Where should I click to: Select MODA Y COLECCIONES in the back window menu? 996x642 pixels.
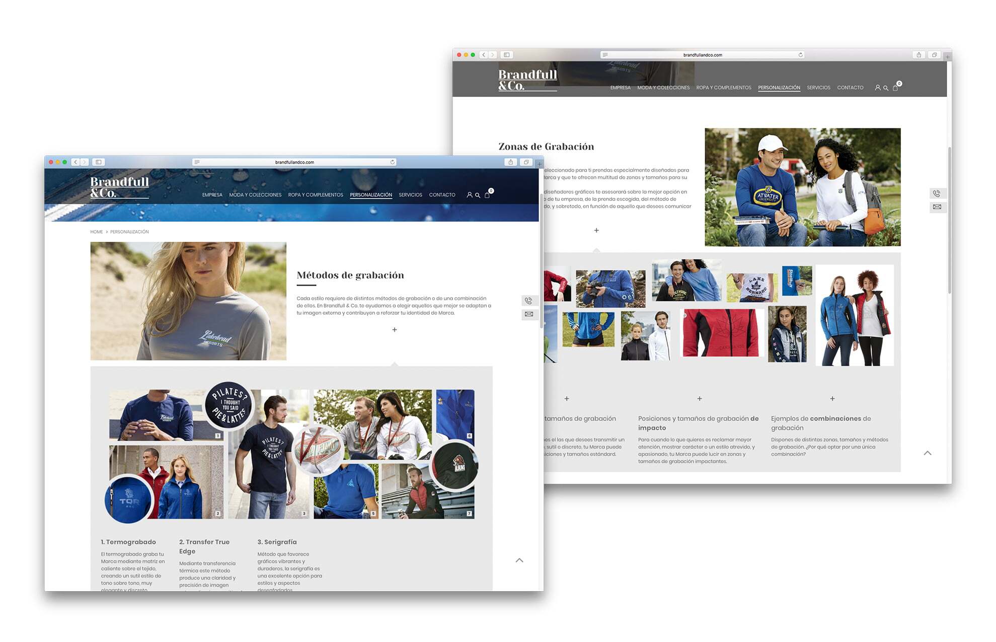(663, 87)
